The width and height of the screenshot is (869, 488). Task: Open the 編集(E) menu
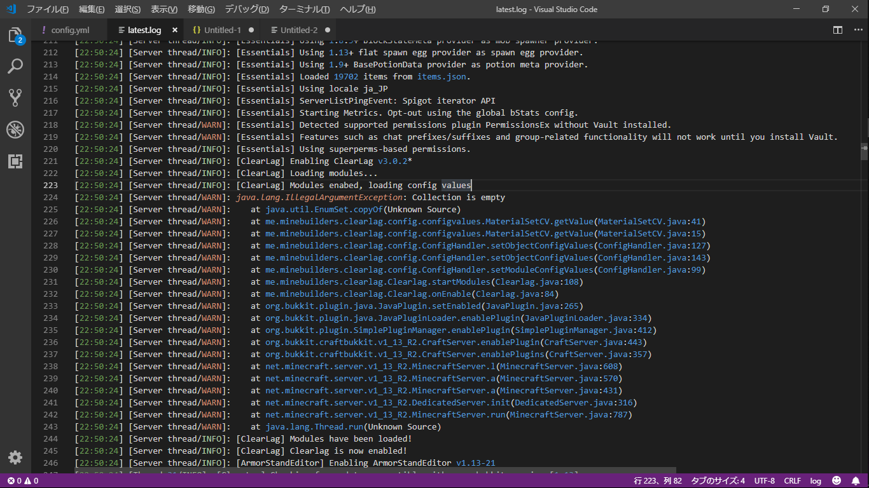(x=92, y=10)
